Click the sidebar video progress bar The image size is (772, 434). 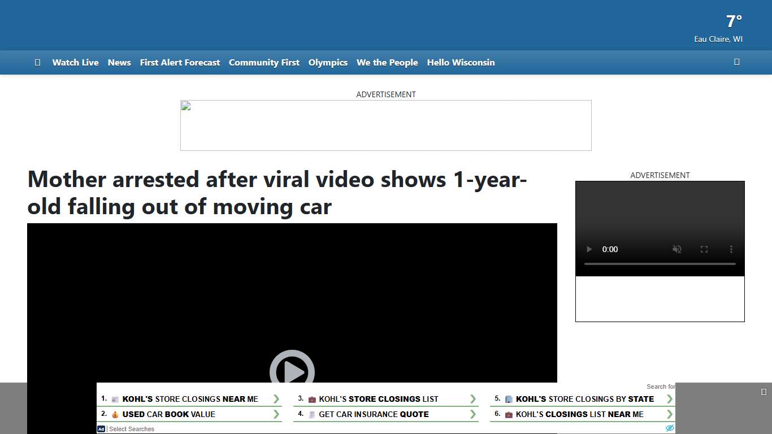point(660,264)
